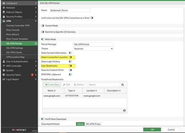The width and height of the screenshot is (185, 133).
Task: Expand Log & Report chevron
Action: 36,79
